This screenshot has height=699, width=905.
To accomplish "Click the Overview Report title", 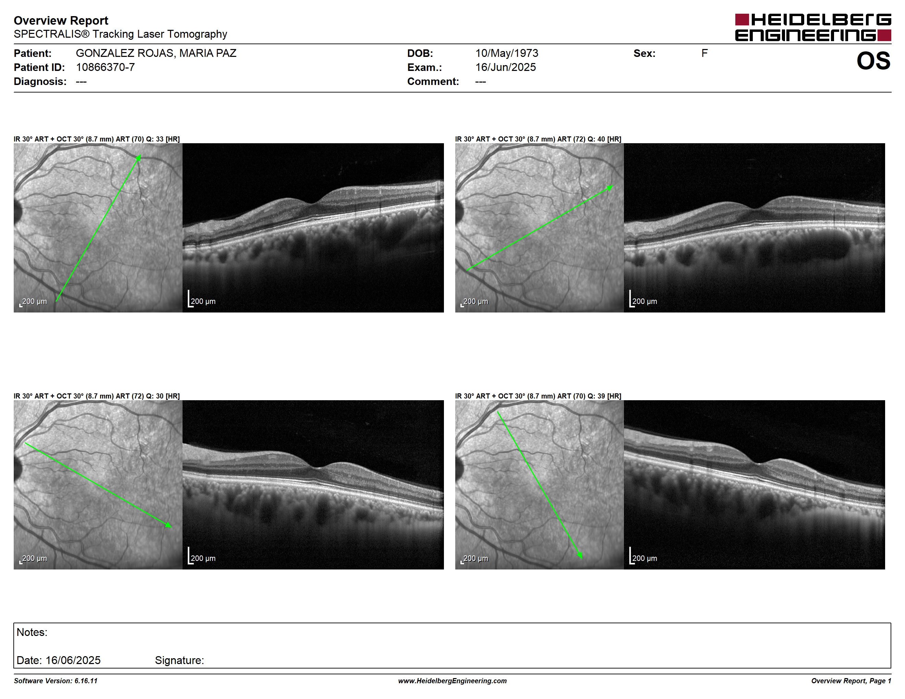I will point(61,20).
